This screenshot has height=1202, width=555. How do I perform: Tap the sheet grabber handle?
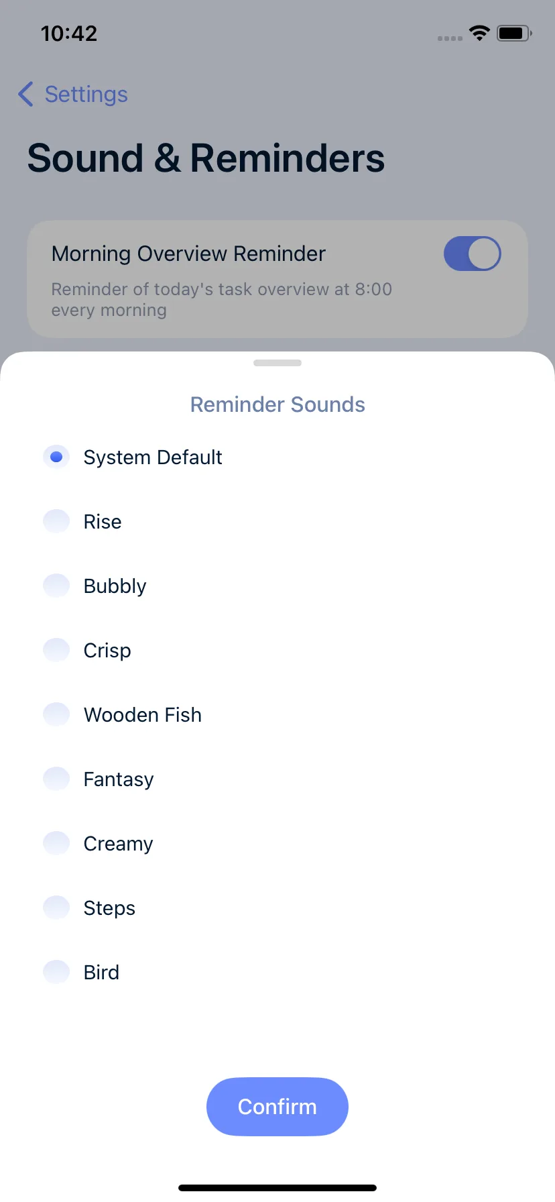(277, 363)
